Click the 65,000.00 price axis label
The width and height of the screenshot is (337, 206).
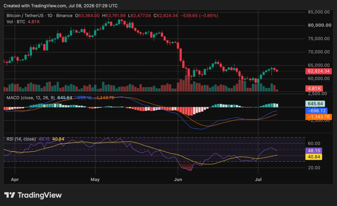(x=319, y=65)
